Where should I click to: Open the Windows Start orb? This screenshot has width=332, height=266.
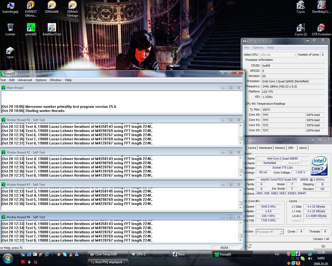[x=8, y=258]
